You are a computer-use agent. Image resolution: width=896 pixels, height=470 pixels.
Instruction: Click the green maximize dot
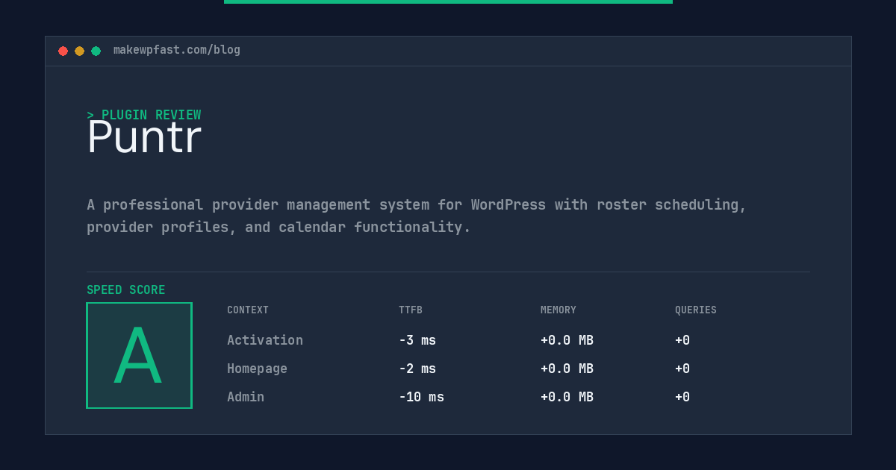tap(96, 51)
